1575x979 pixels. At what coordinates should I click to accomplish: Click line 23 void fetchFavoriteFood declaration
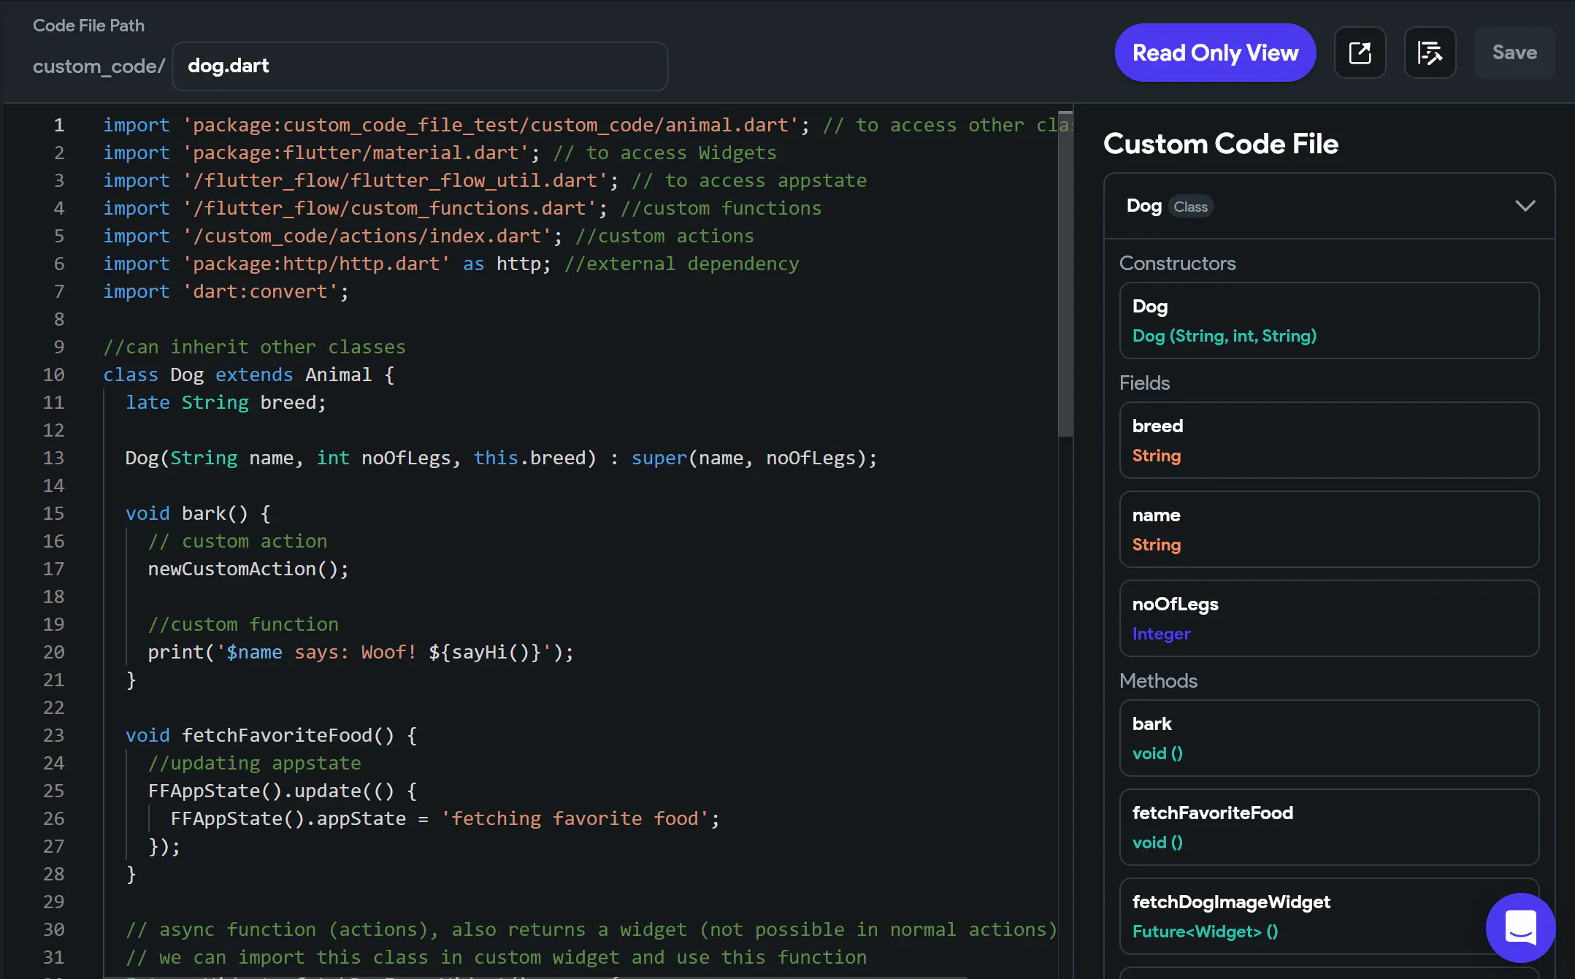(x=270, y=735)
